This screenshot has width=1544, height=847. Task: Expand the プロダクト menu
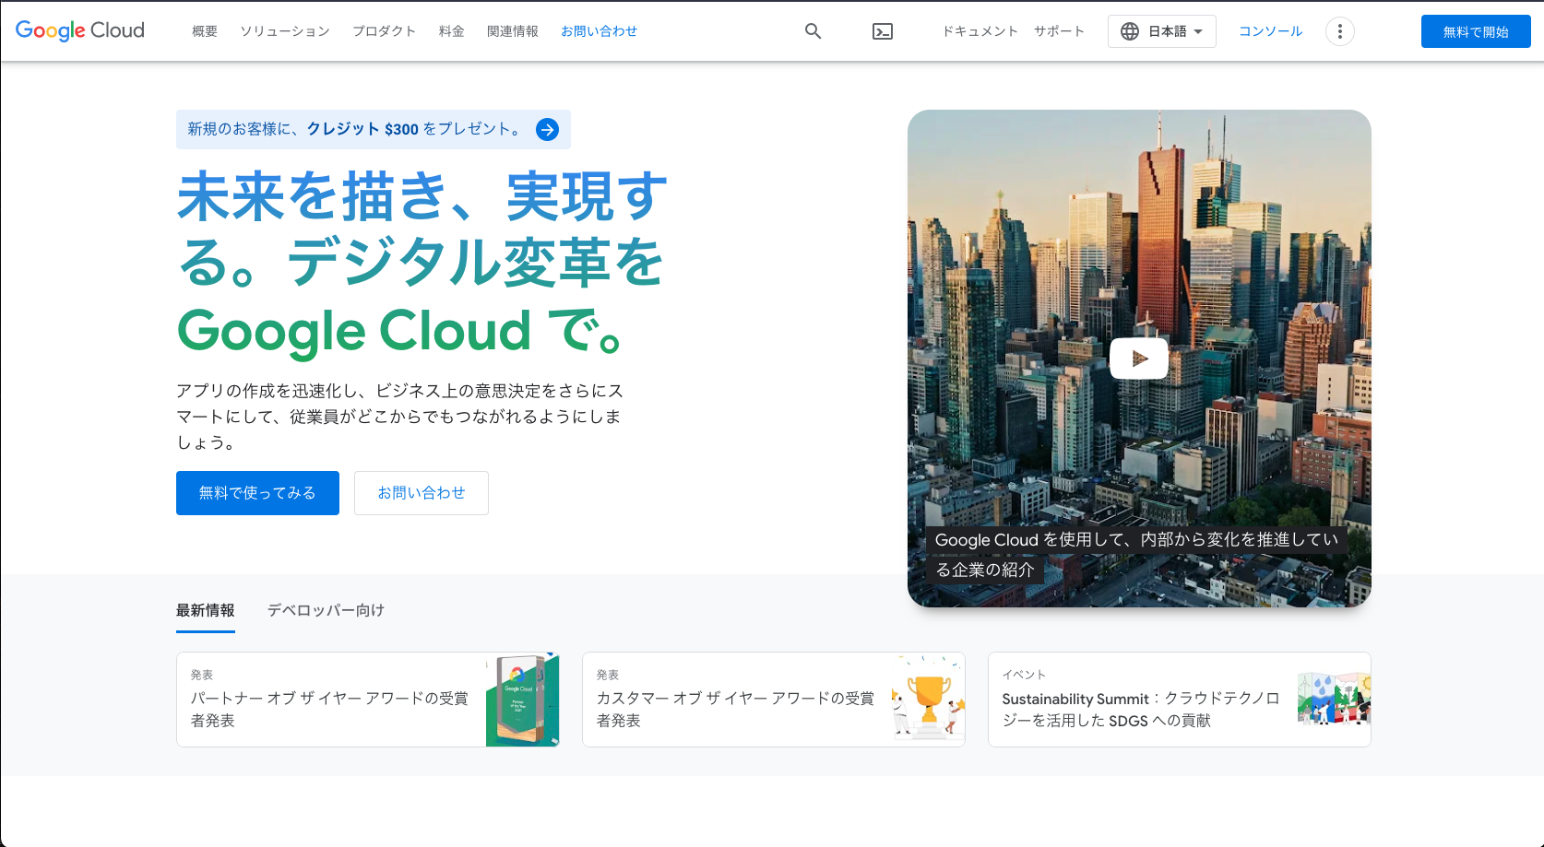click(x=384, y=31)
